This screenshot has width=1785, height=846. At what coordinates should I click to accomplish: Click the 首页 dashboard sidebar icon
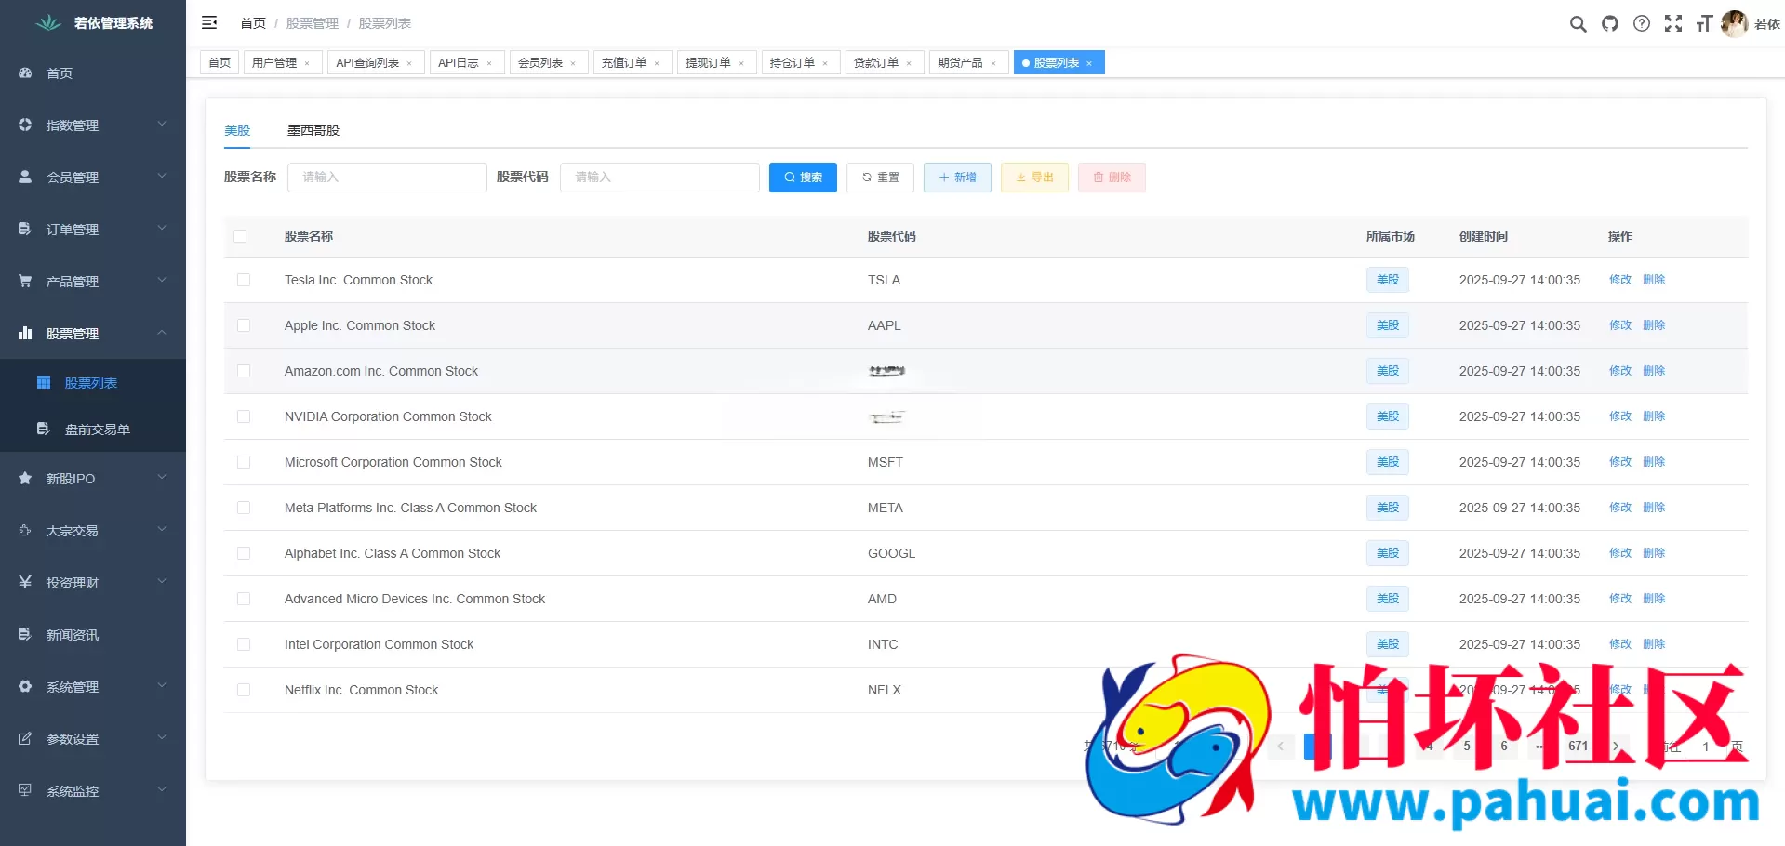pyautogui.click(x=25, y=73)
